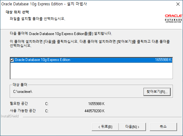
Task: Close the installer wizard window
Action: [178, 4]
